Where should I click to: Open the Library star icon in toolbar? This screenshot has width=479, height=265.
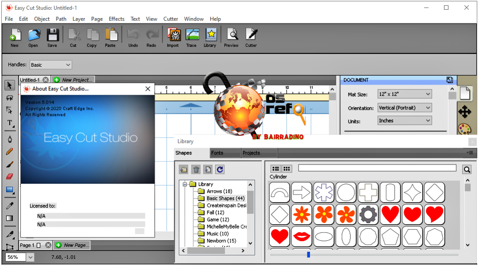pos(211,38)
